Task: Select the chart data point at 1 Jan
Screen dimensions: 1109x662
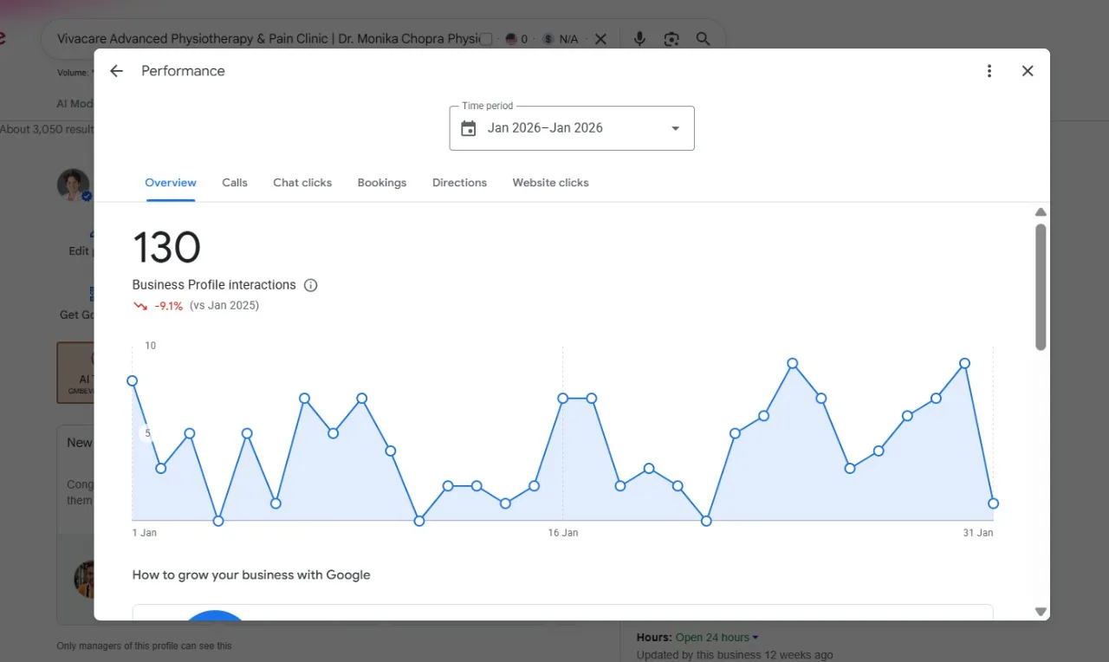Action: [x=133, y=380]
